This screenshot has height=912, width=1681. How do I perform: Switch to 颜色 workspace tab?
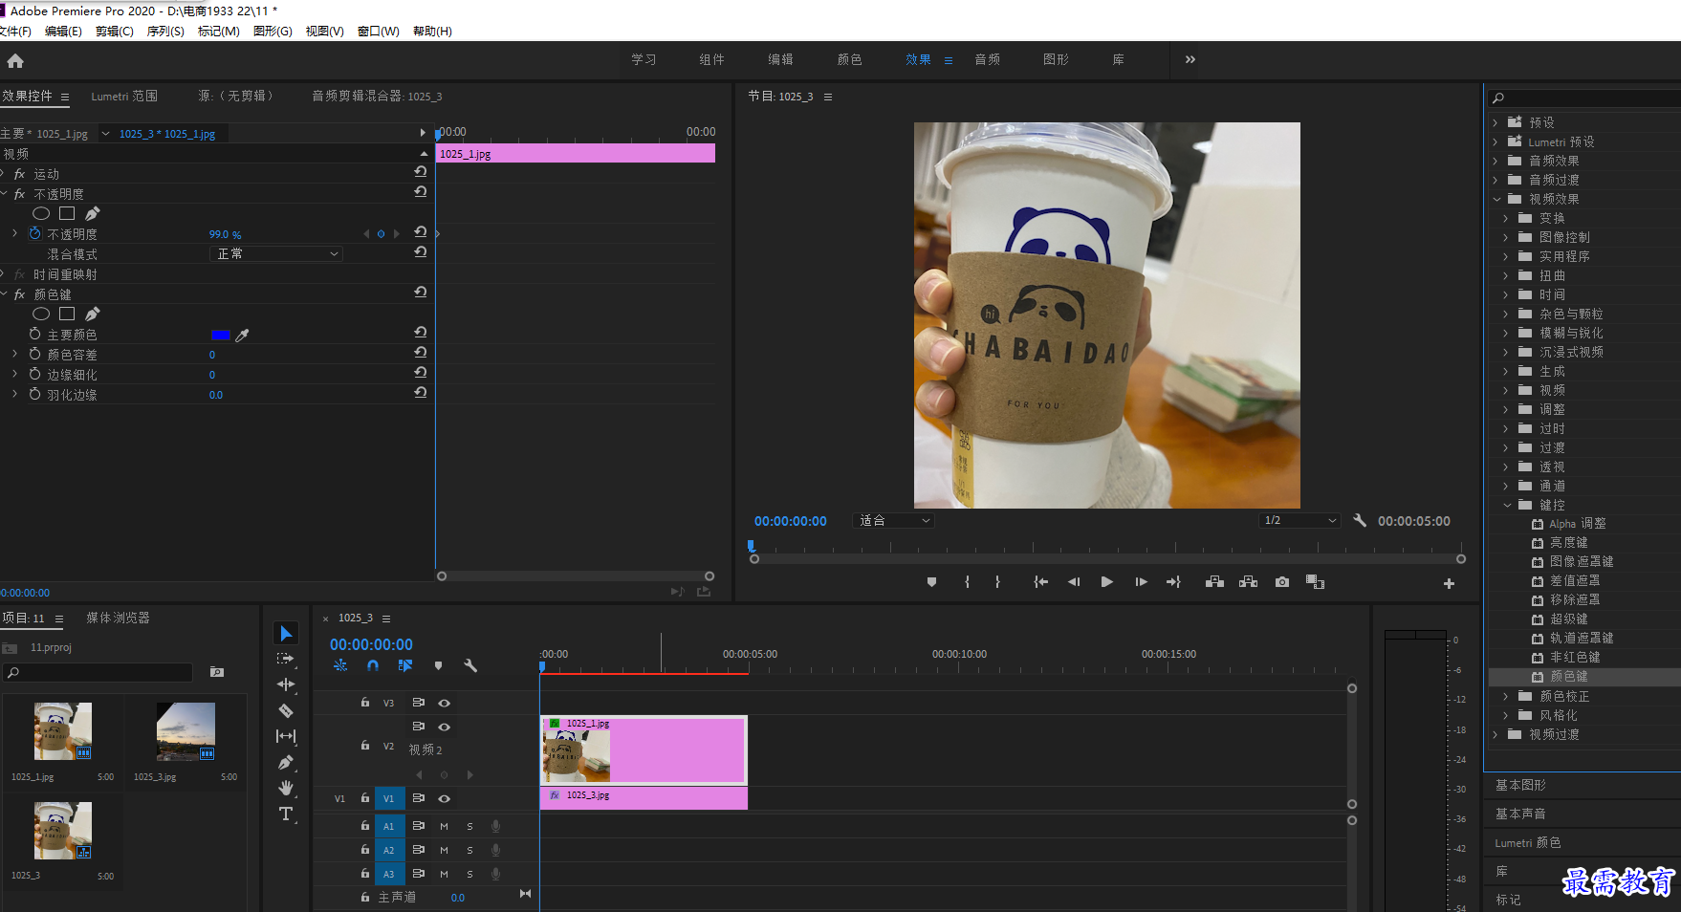coord(849,59)
